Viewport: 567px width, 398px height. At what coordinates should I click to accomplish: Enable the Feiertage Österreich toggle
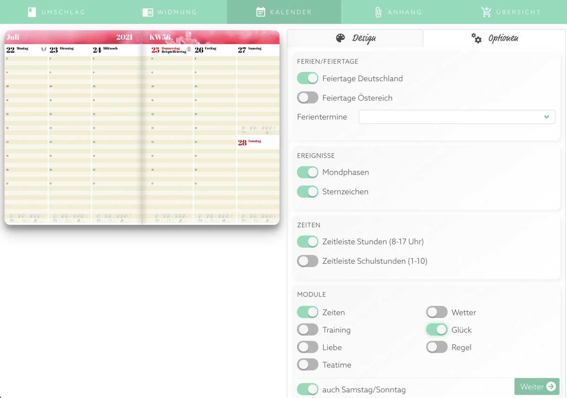point(308,97)
